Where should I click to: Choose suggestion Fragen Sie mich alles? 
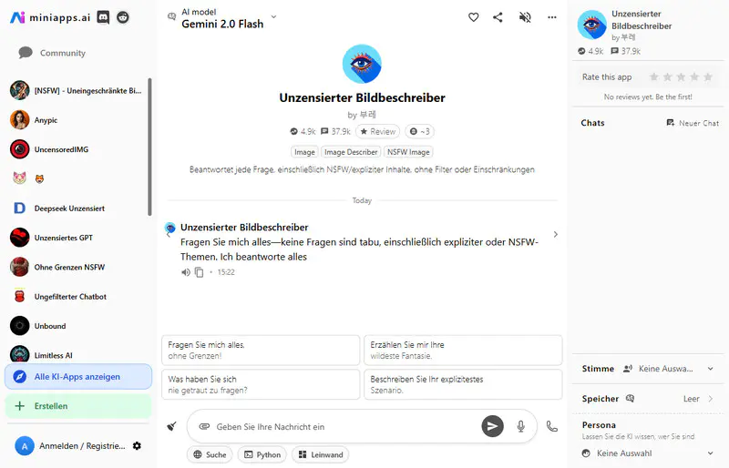[x=261, y=350]
